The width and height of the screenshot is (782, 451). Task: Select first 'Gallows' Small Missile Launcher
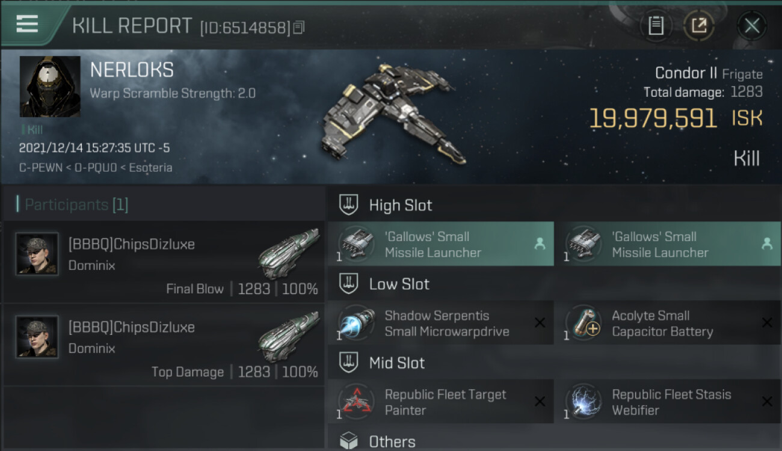click(x=441, y=244)
